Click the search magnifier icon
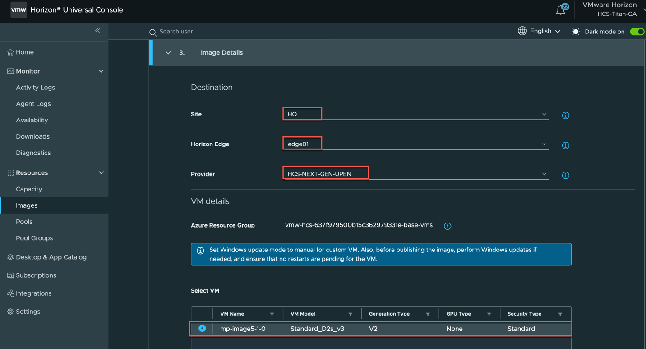 153,32
